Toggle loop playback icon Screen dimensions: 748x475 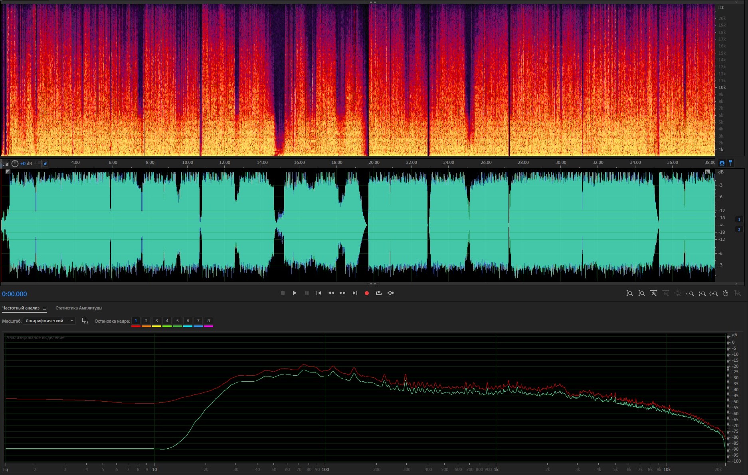coord(378,293)
